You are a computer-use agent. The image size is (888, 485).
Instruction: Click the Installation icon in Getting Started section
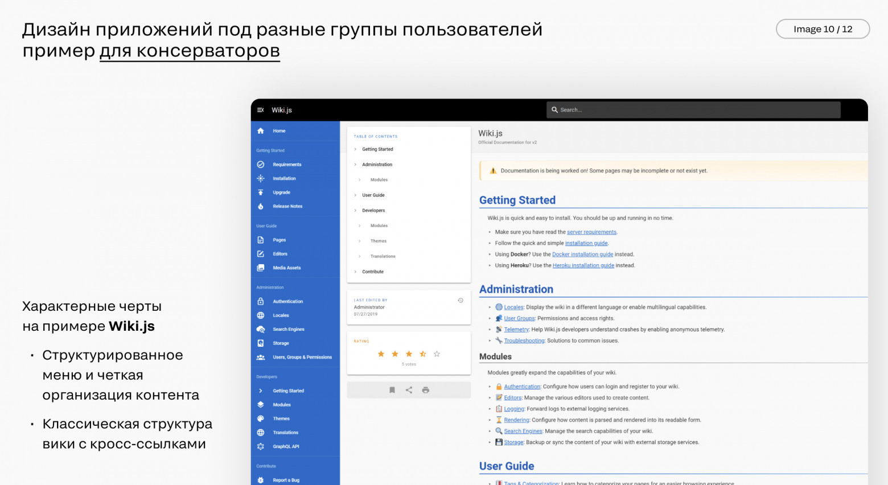260,178
